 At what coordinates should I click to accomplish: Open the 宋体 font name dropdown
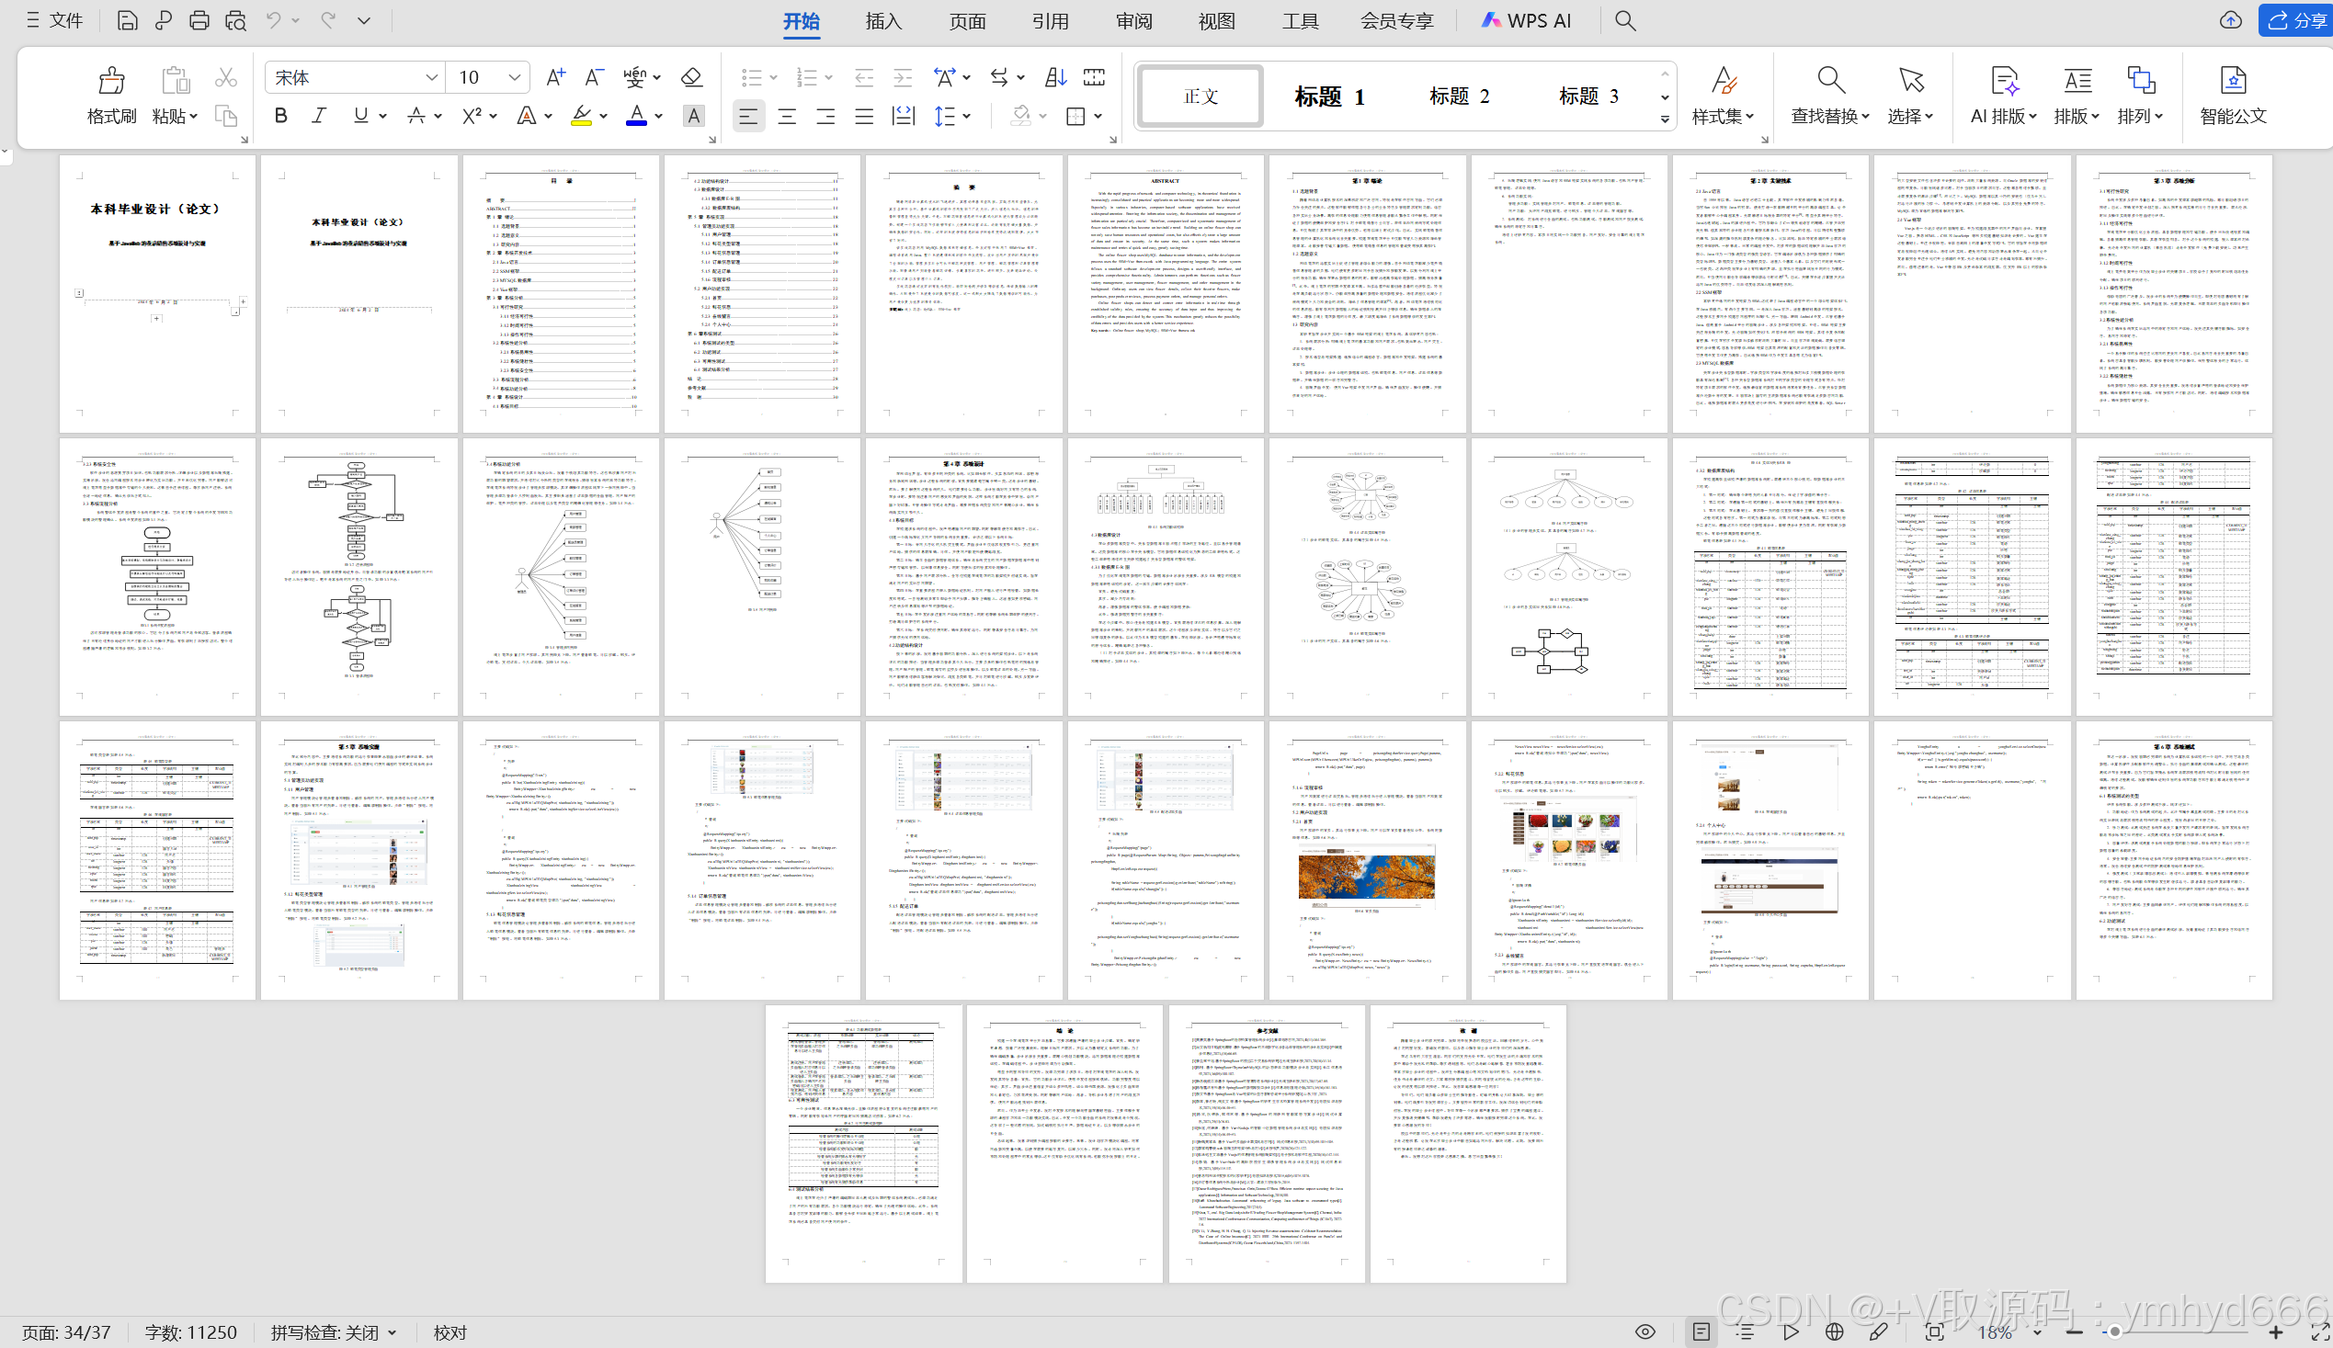430,78
